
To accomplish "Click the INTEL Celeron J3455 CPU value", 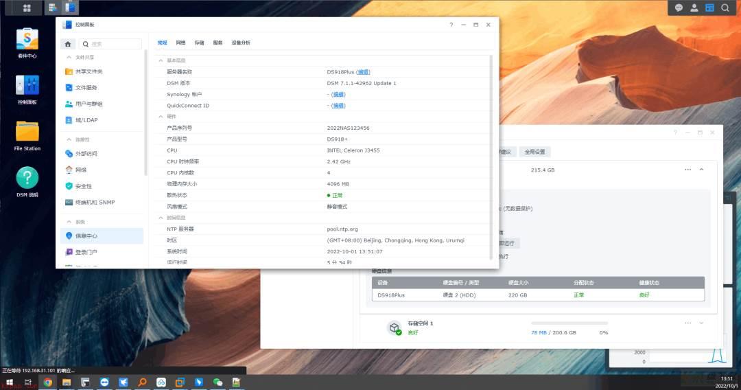I will pyautogui.click(x=353, y=150).
